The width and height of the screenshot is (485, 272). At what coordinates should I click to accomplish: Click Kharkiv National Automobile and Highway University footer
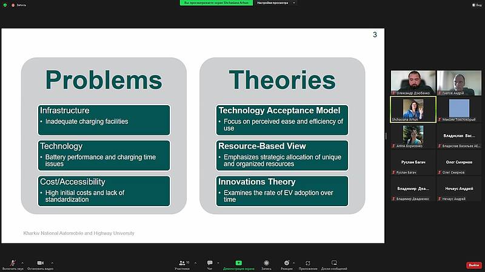pos(79,233)
